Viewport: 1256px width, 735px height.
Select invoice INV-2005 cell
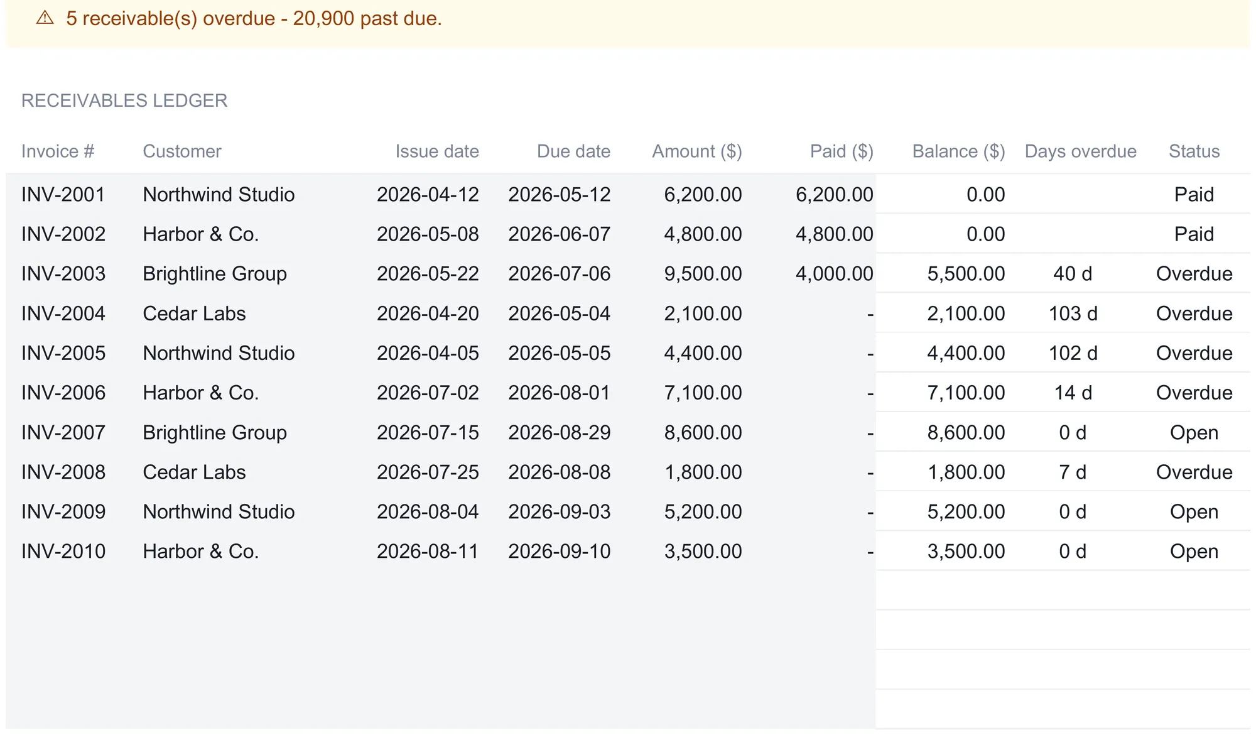click(x=63, y=353)
